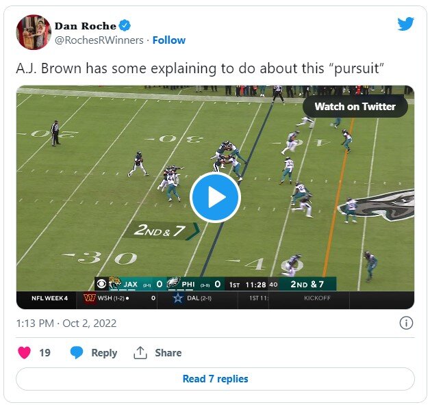
Task: Play the embedded football video
Action: tap(215, 198)
